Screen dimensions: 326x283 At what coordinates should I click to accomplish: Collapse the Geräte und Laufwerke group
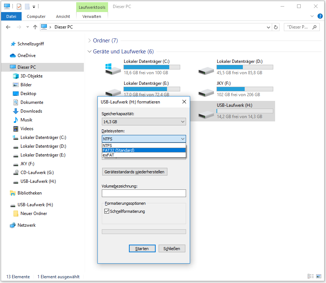point(89,52)
